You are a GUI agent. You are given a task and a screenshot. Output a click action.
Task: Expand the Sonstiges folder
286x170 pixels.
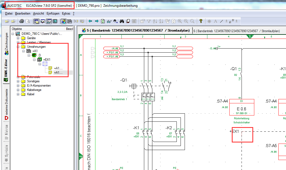(x=18, y=81)
